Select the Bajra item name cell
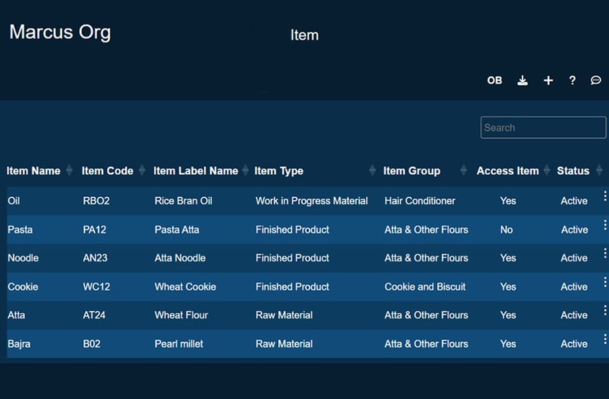Image resolution: width=609 pixels, height=399 pixels. (x=19, y=344)
